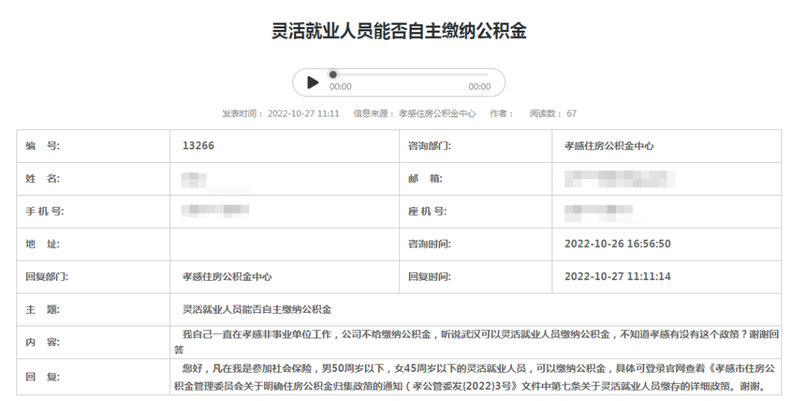Click the publish time 2022-10-27 11:11

click(x=303, y=114)
